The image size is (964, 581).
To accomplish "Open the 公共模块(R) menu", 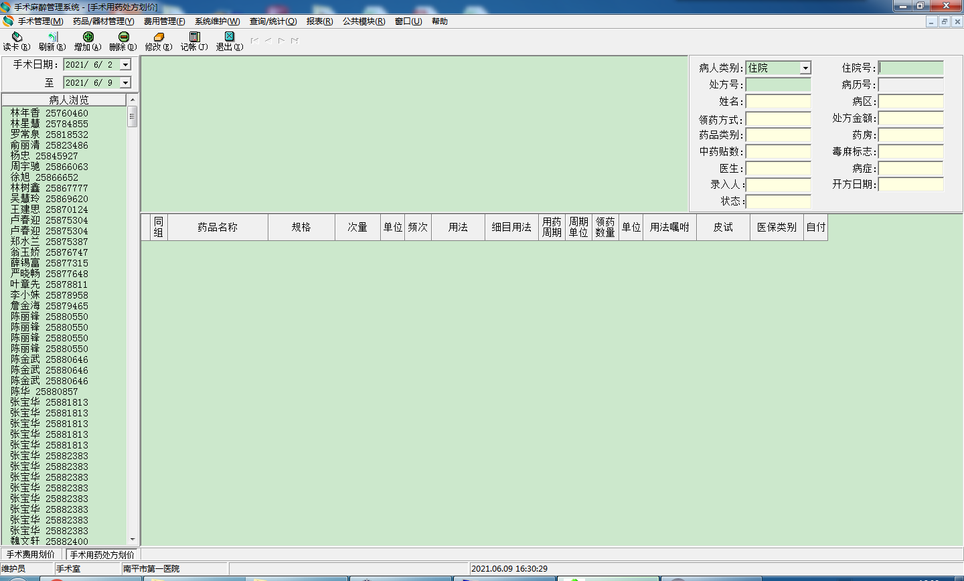I will tap(364, 21).
